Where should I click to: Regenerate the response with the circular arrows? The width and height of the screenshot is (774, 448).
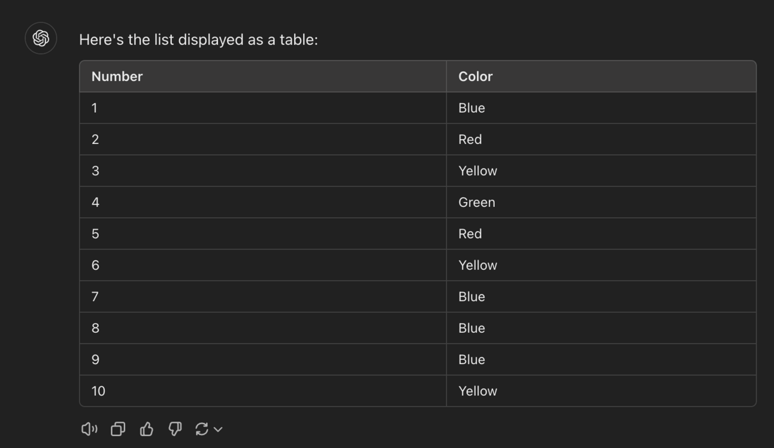coord(202,429)
